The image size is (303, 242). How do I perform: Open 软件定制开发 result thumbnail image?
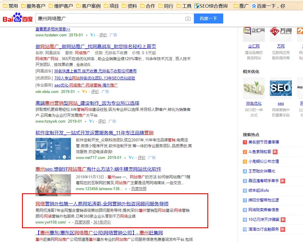point(53,149)
